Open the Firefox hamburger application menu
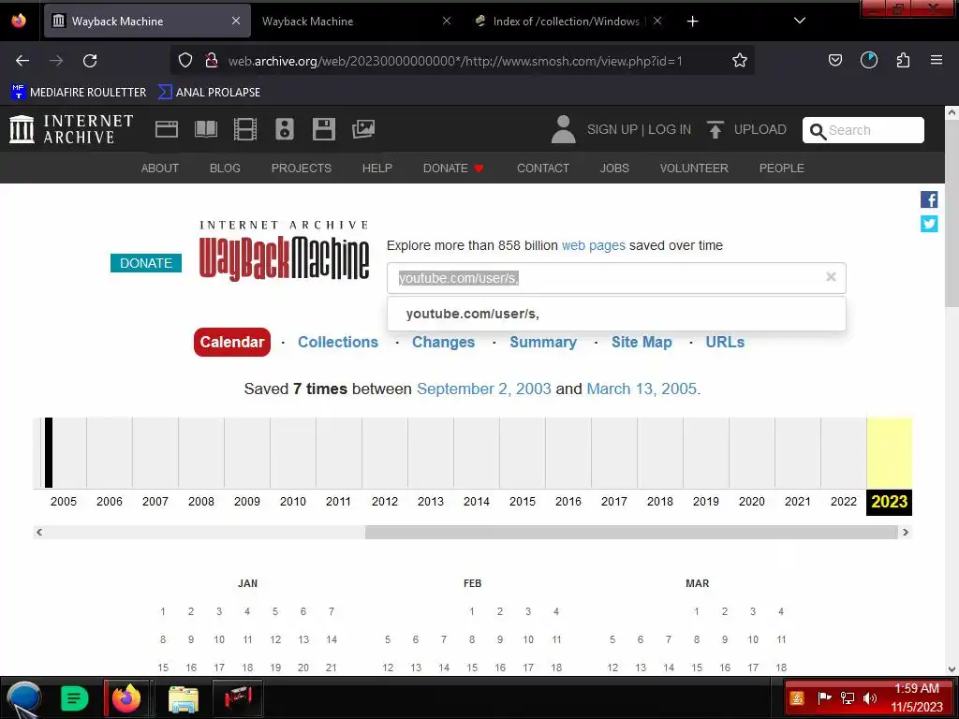The height and width of the screenshot is (719, 959). click(x=937, y=60)
